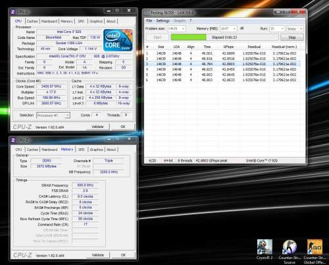This screenshot has height=265, width=329.
Task: Sort LinX results by Size column header
Action: 161,47
